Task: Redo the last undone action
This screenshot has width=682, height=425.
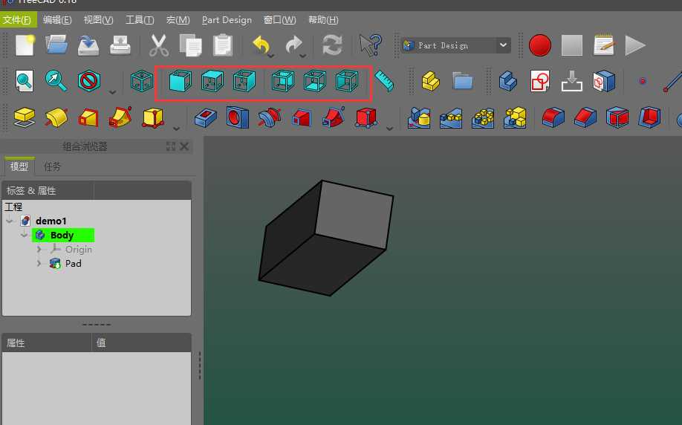Action: pos(294,45)
